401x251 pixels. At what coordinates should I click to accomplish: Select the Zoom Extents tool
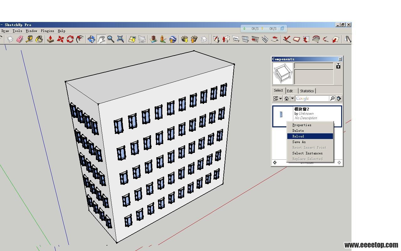click(x=120, y=39)
